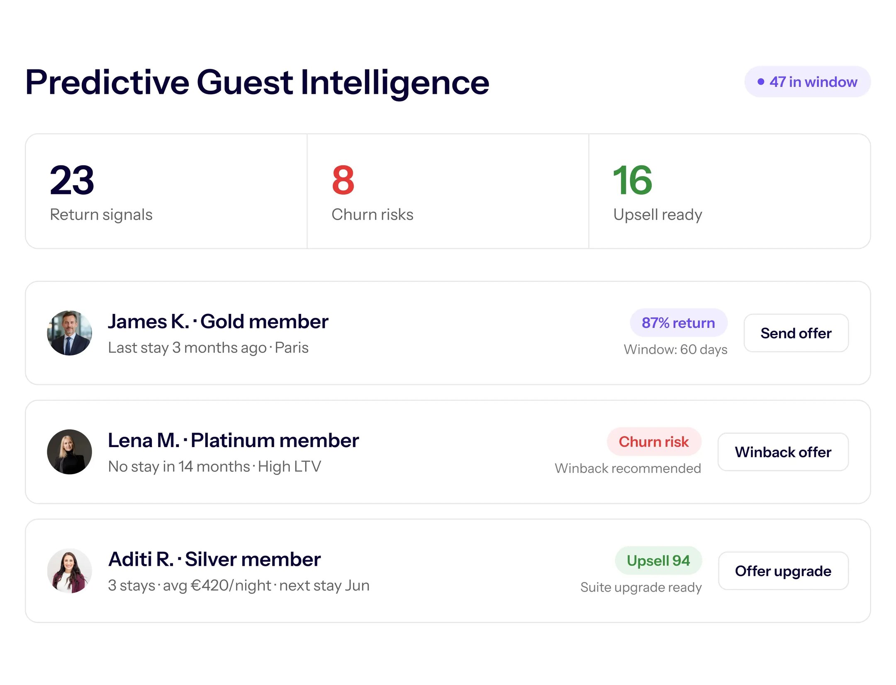
Task: Click the Return signals label
Action: coord(101,215)
